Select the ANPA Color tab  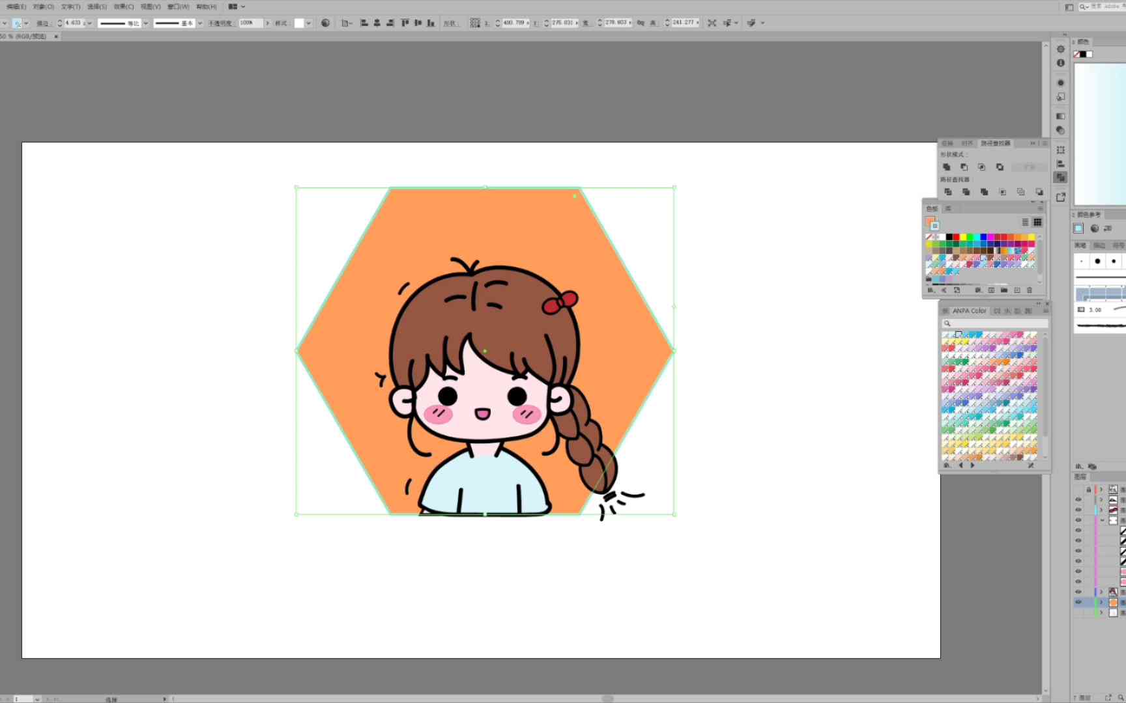point(970,311)
